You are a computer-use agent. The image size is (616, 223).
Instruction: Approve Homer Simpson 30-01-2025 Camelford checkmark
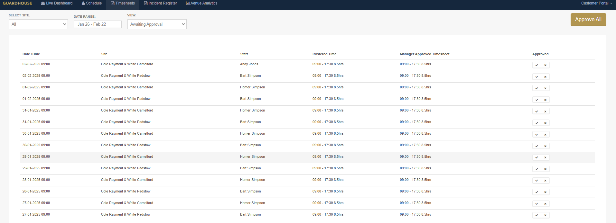(537, 135)
